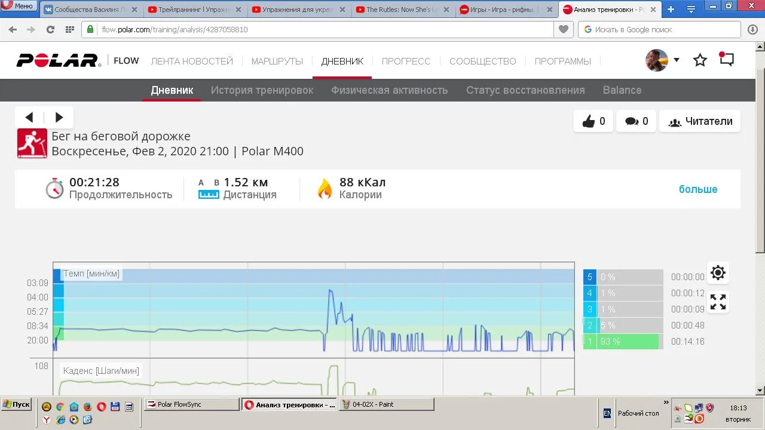Open the notifications message icon

click(x=726, y=60)
